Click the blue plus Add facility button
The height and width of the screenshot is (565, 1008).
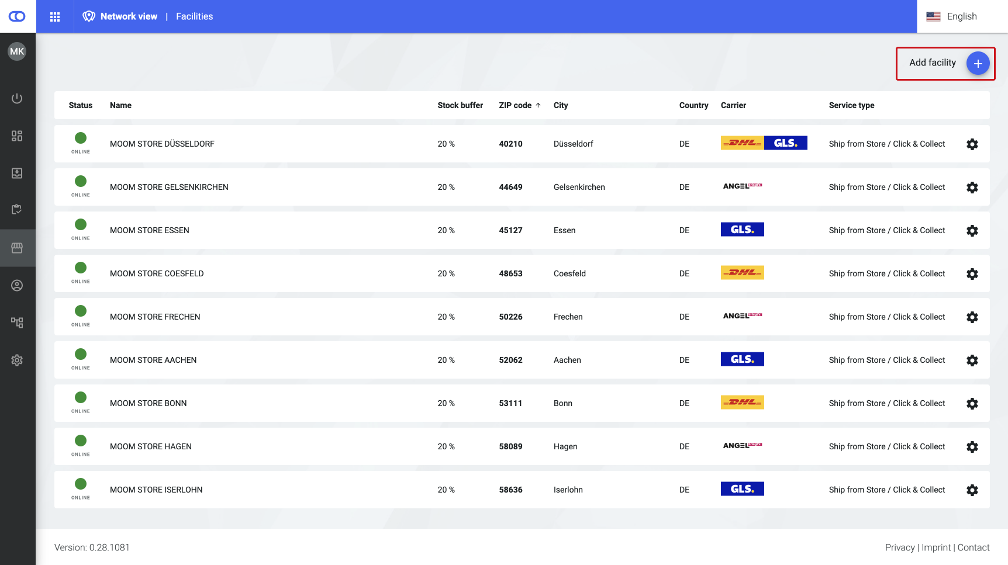click(x=978, y=63)
